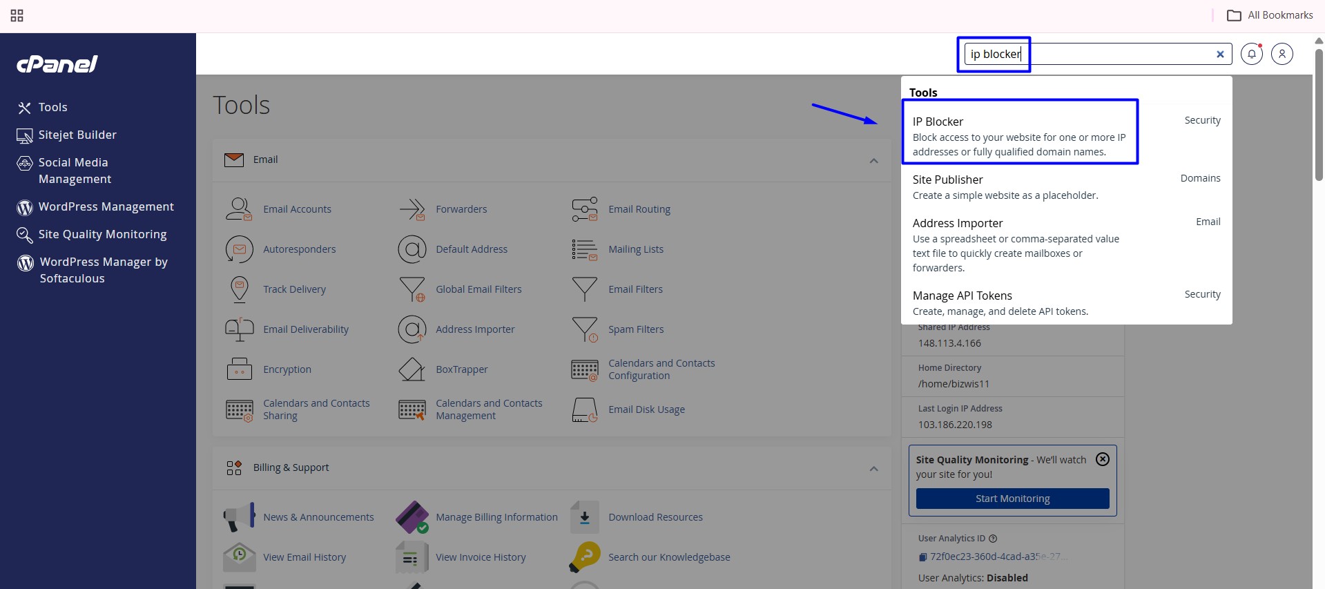Copy the User Analytics ID icon

tap(922, 557)
